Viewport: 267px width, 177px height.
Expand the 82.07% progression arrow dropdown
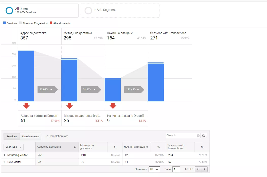(51, 90)
